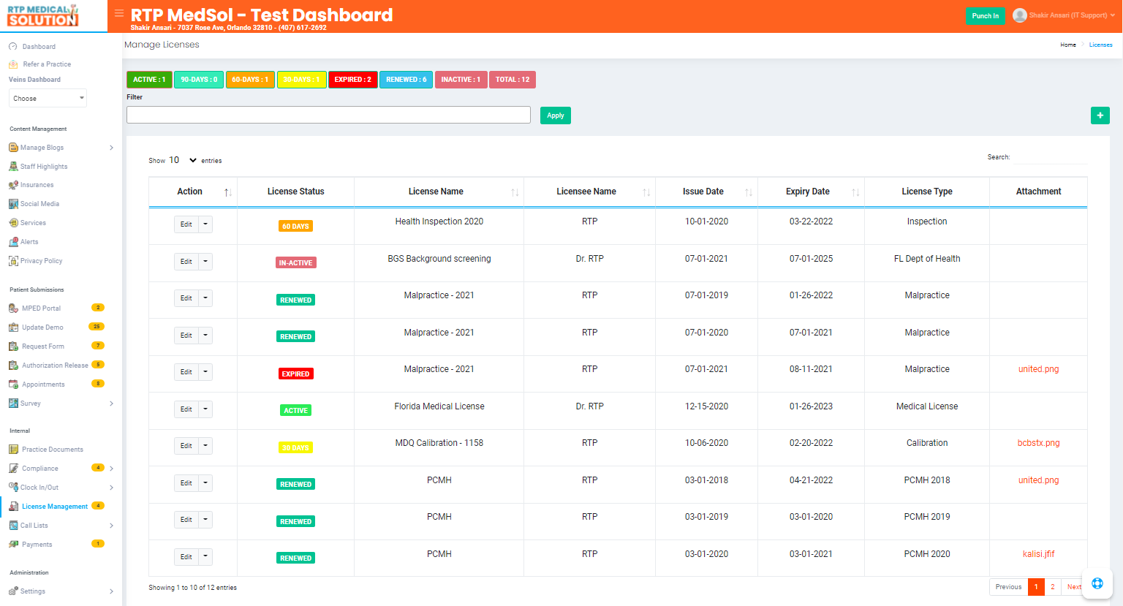Open Privacy Policy lock icon

(x=13, y=261)
